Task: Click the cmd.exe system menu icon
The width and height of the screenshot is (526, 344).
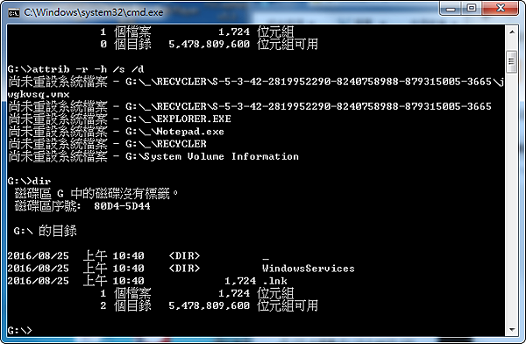Action: coord(13,13)
